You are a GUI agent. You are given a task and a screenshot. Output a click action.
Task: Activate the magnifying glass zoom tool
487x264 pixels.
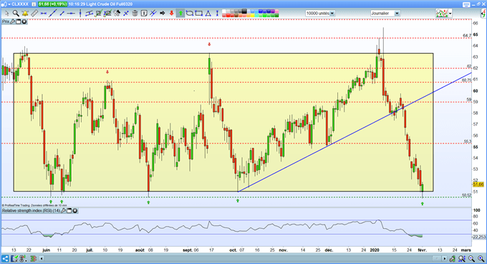(16, 14)
